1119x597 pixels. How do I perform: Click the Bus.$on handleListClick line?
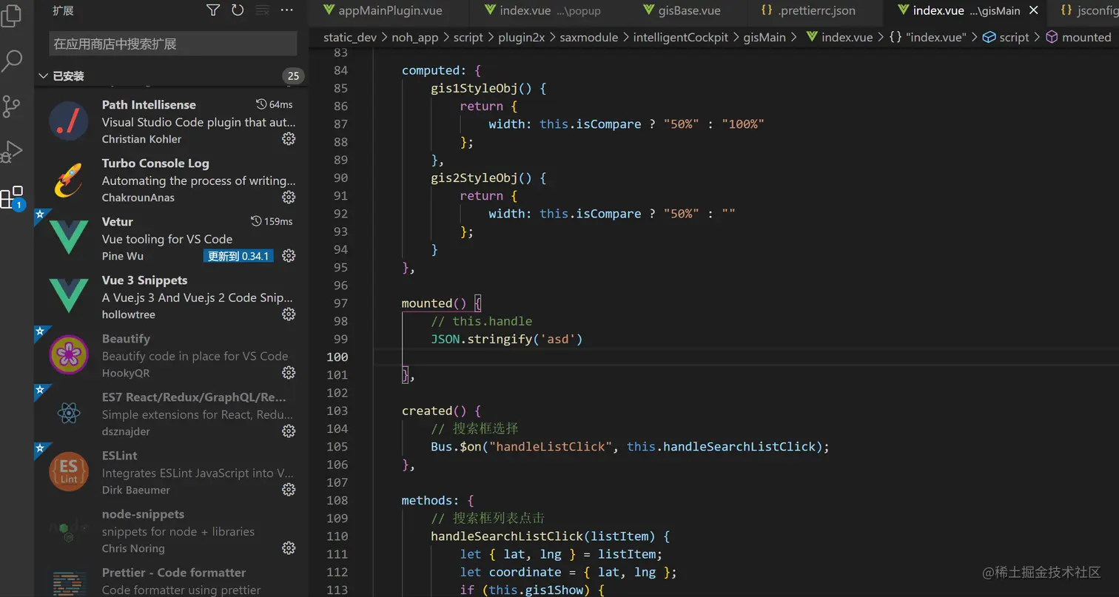pos(631,447)
